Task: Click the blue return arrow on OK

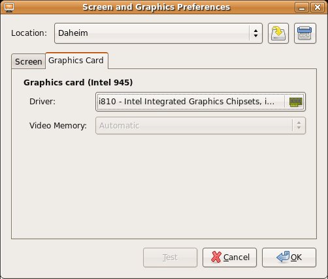Action: click(x=283, y=257)
